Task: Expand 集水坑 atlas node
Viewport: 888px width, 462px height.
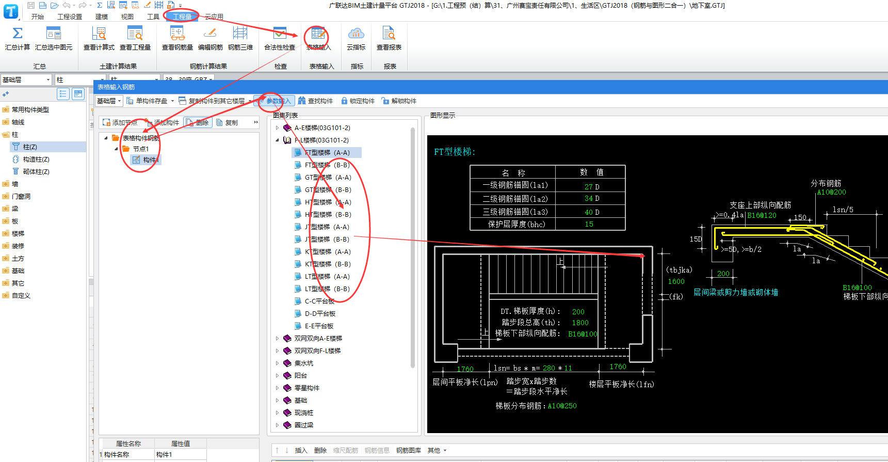Action: [277, 363]
